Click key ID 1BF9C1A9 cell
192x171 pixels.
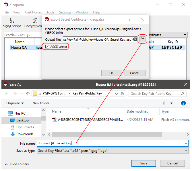pos(172,48)
